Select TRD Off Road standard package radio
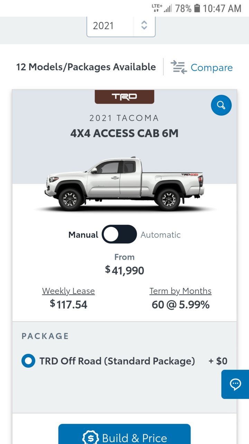This screenshot has height=444, width=249. point(28,361)
